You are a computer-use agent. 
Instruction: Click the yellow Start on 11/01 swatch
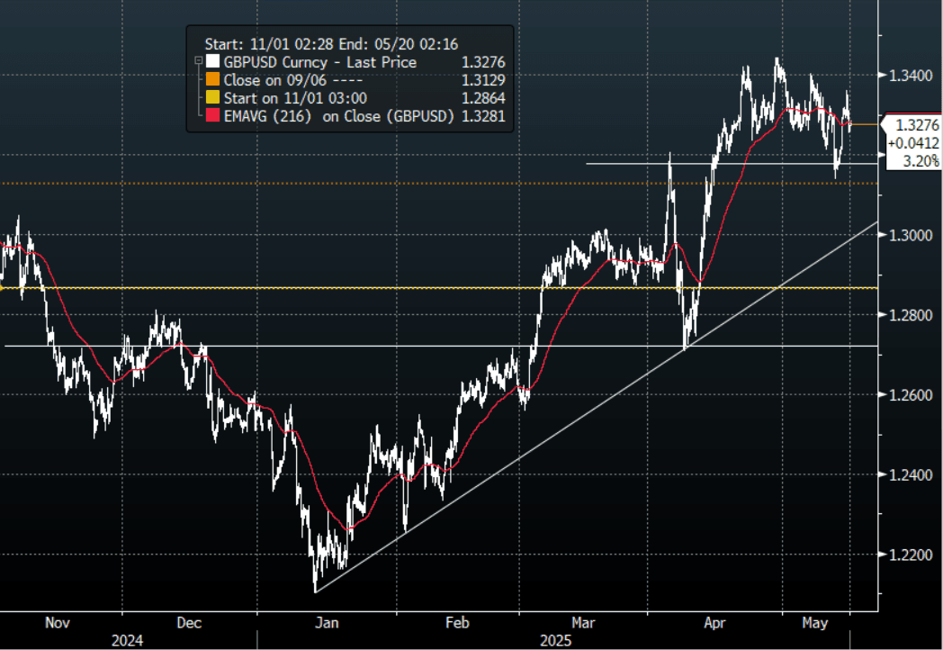pyautogui.click(x=212, y=97)
